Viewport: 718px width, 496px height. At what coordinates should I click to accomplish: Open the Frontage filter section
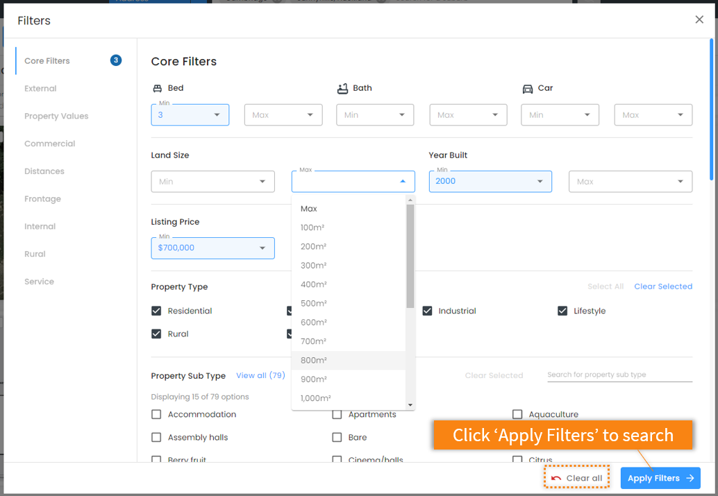pyautogui.click(x=42, y=198)
